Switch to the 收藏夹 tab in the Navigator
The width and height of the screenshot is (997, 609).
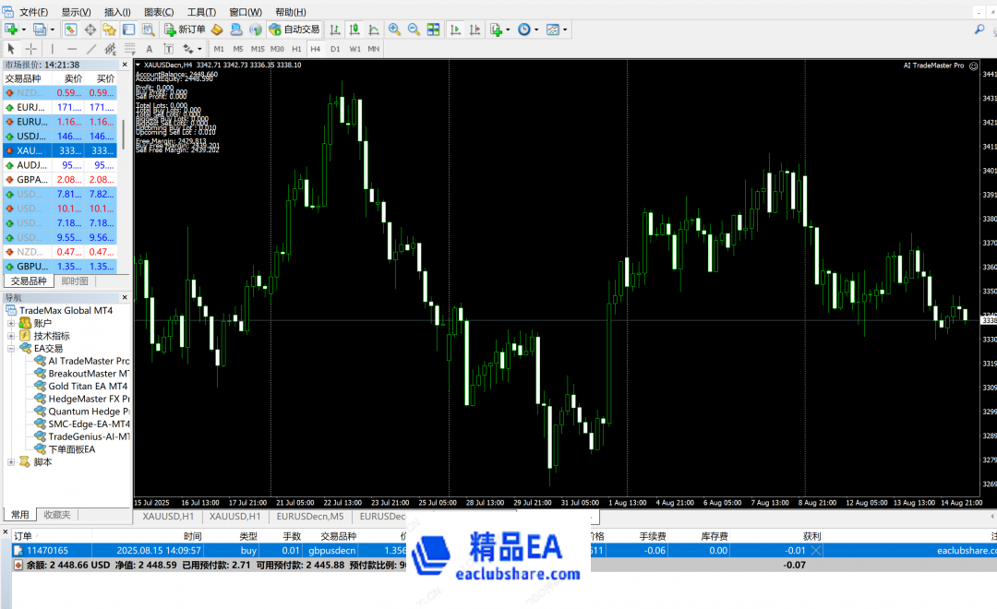[x=57, y=515]
